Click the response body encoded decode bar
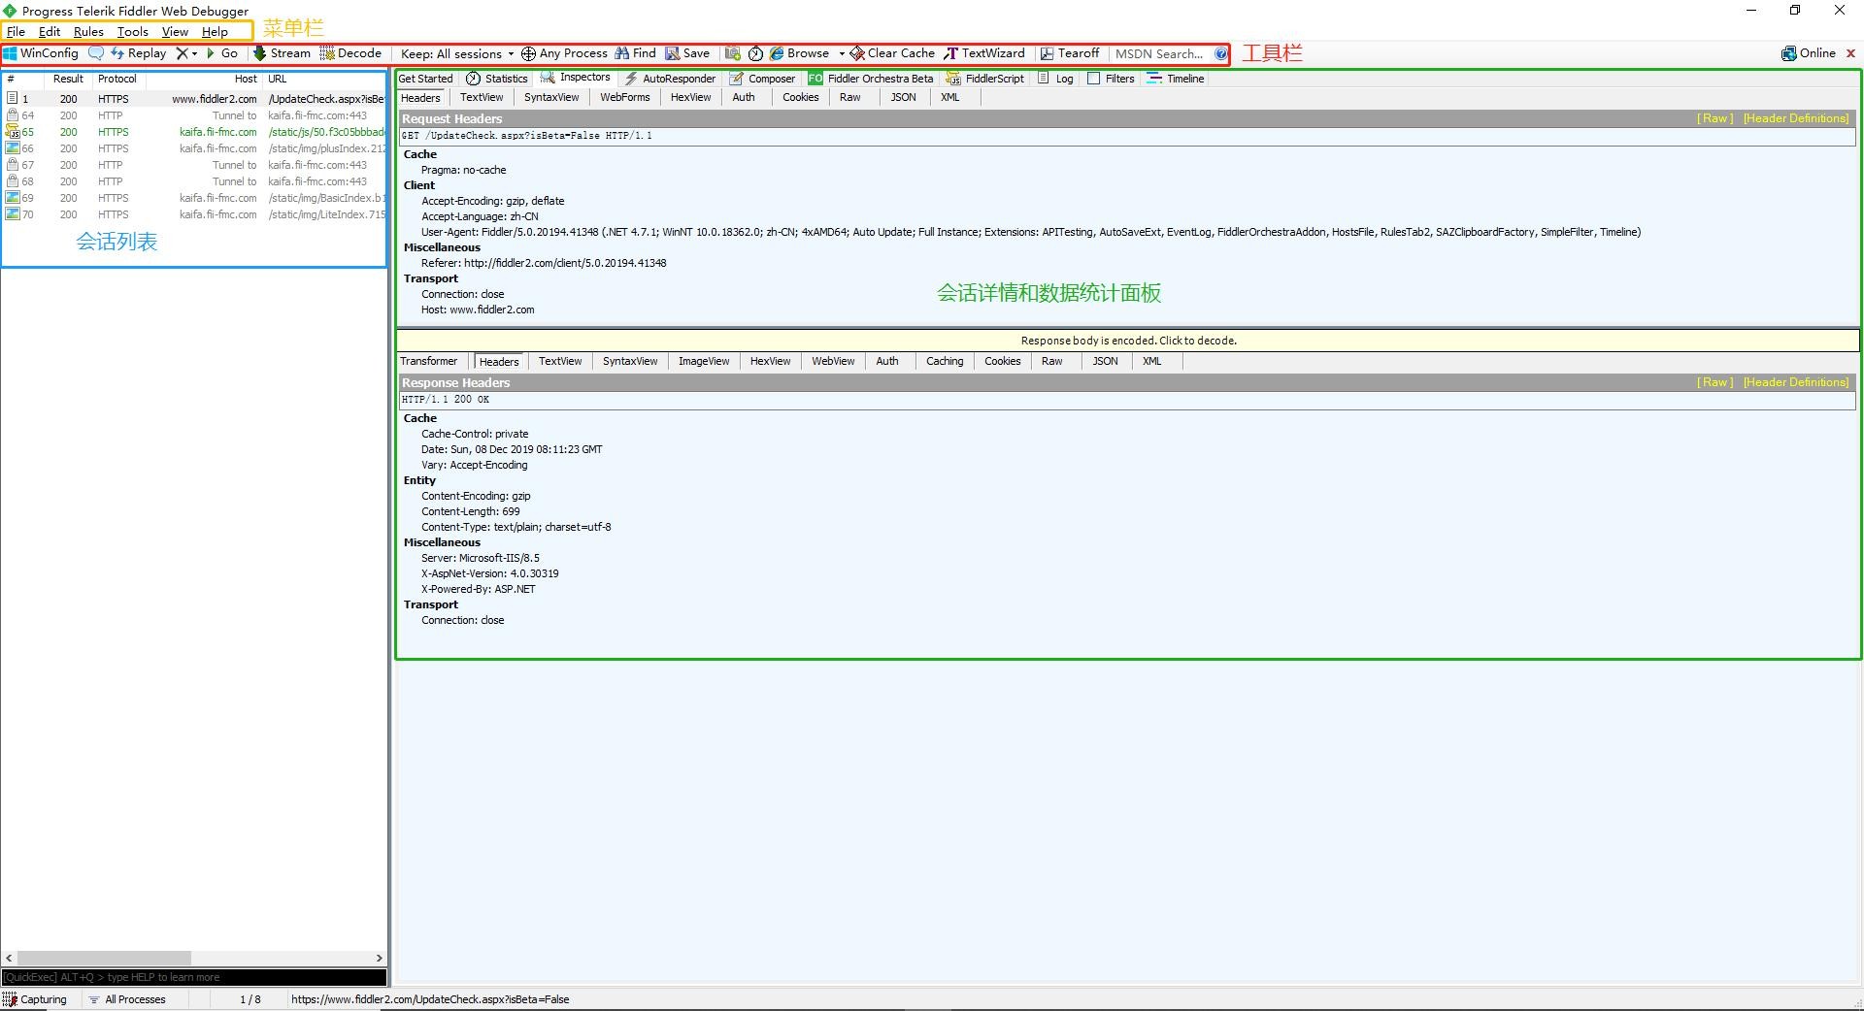This screenshot has width=1864, height=1011. pyautogui.click(x=1128, y=341)
